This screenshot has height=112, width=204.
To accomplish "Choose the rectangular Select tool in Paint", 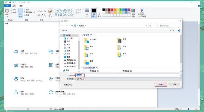I will click(x=20, y=11).
